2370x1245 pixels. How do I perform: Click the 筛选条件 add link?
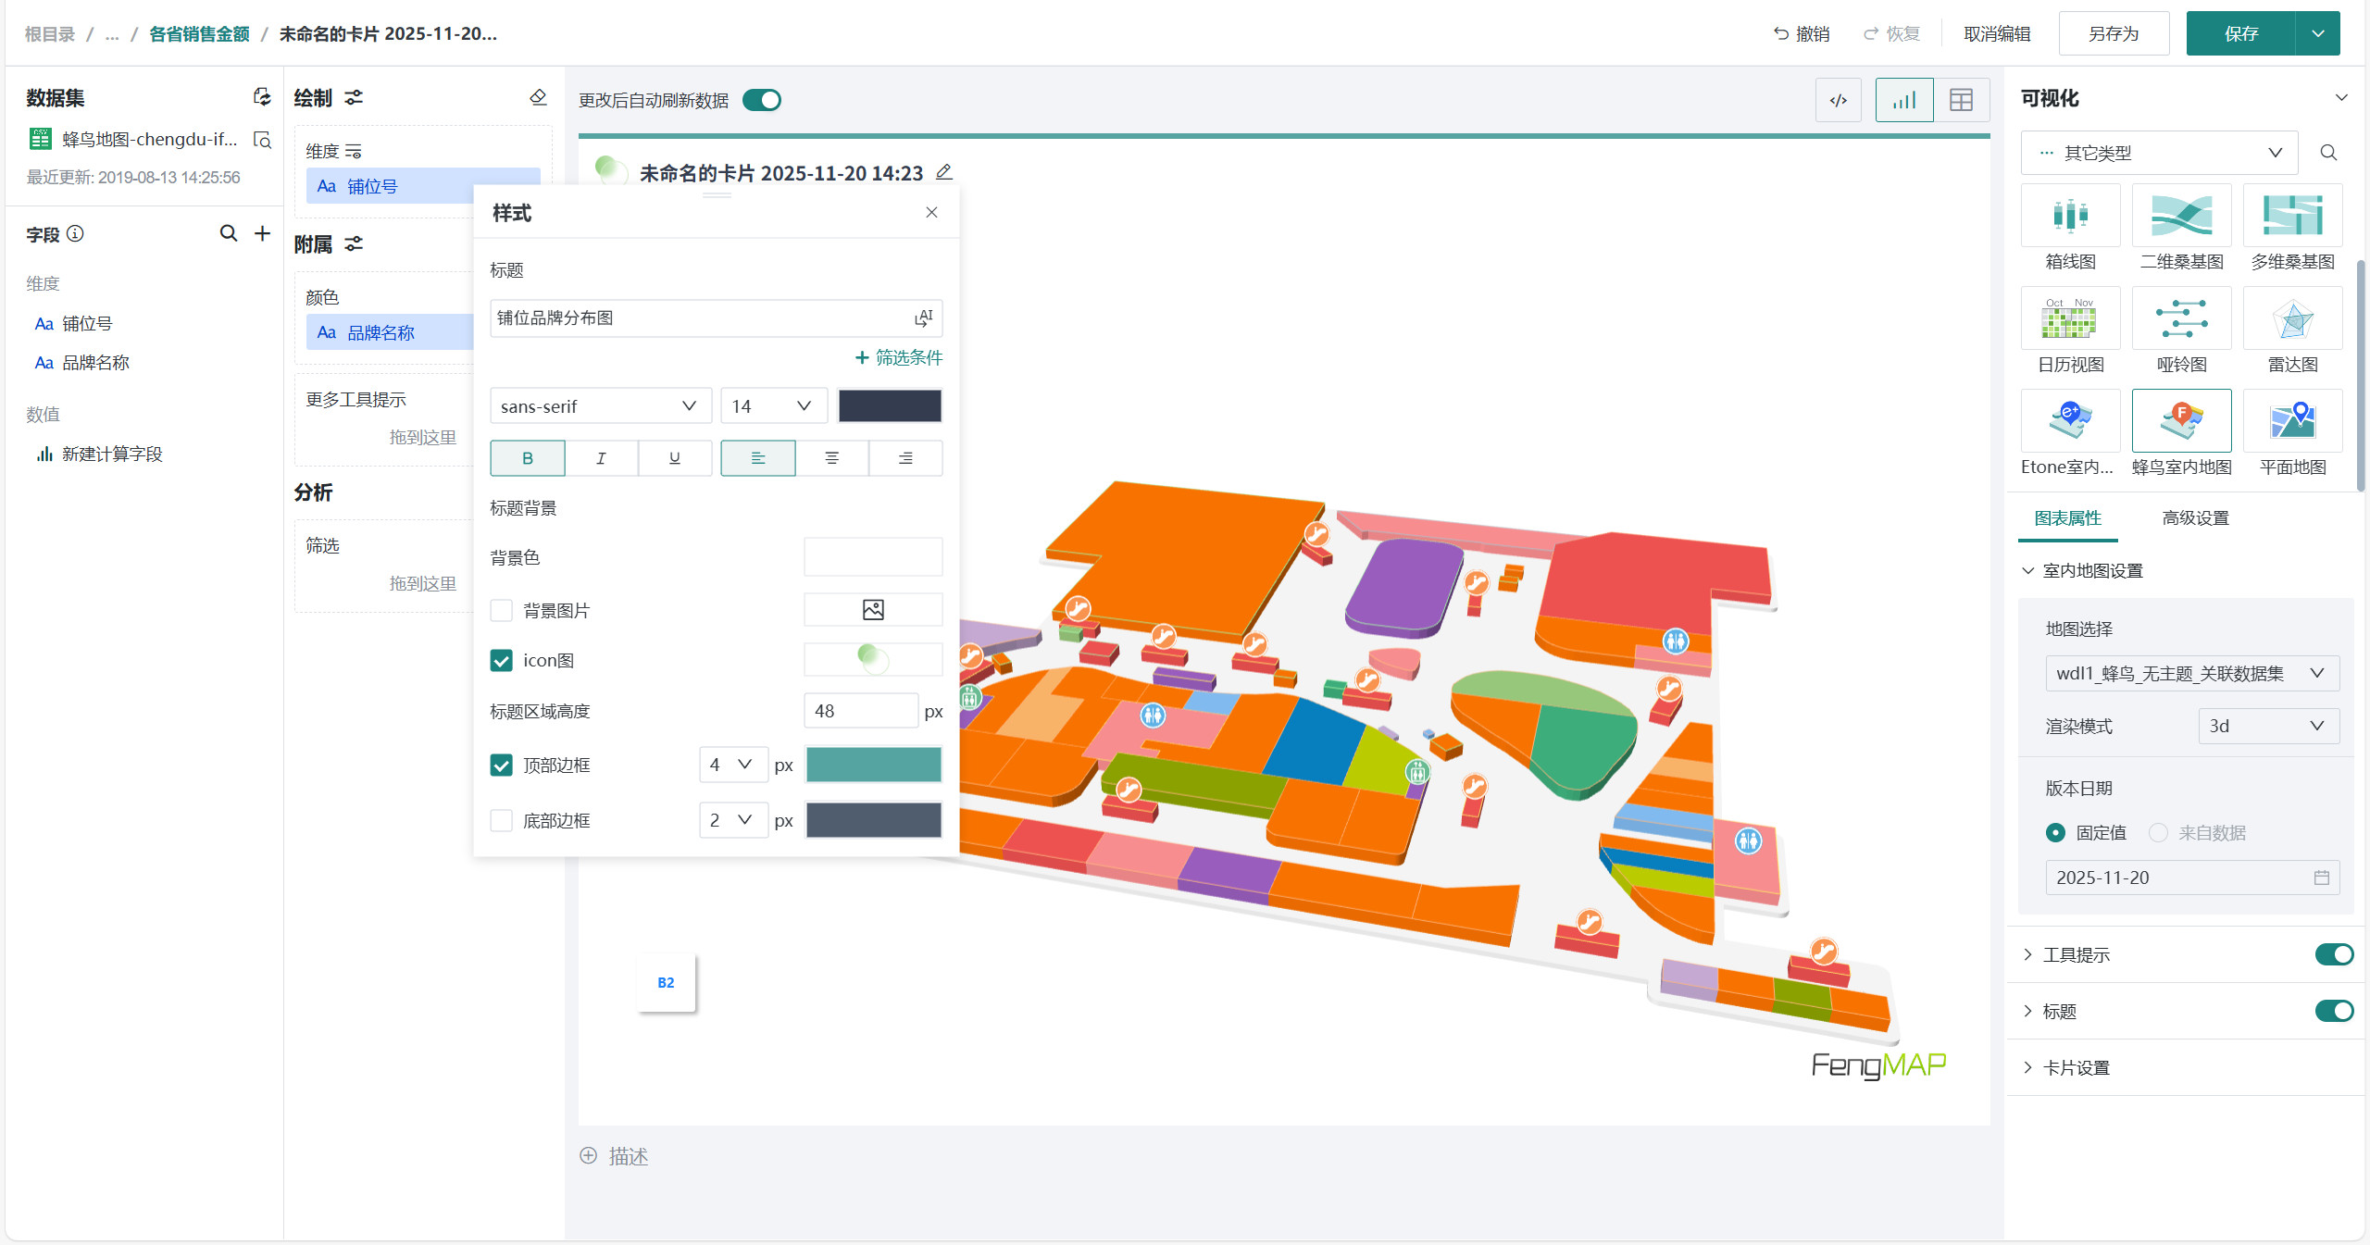click(898, 357)
